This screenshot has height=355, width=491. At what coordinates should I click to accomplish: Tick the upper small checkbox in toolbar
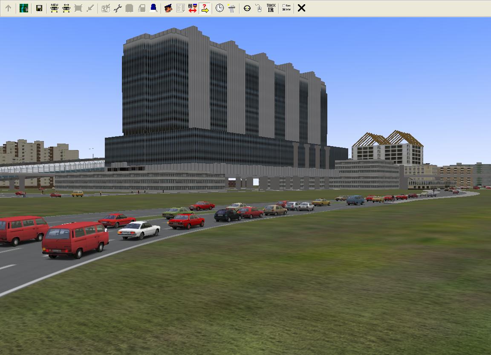pyautogui.click(x=284, y=6)
